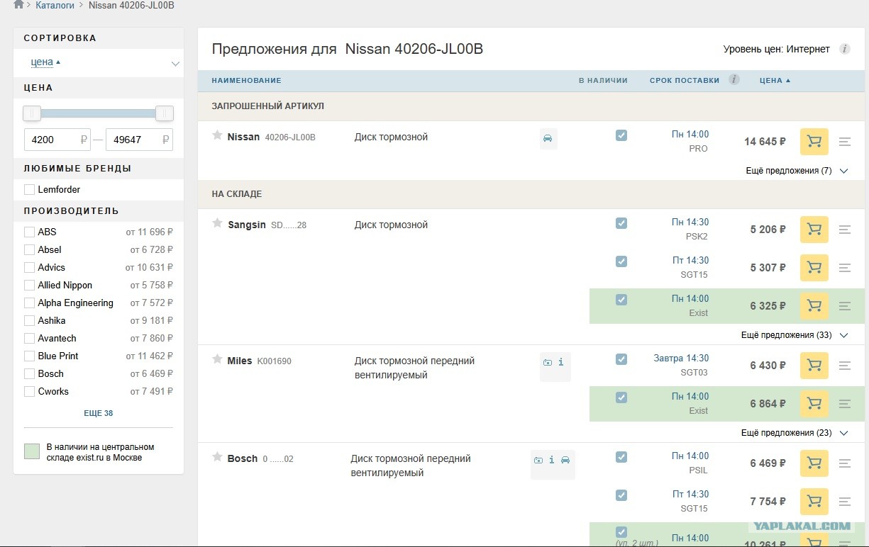Viewport: 869px width, 547px height.
Task: Add Bosch 6 469 ₽ offer to cart
Action: (x=814, y=463)
